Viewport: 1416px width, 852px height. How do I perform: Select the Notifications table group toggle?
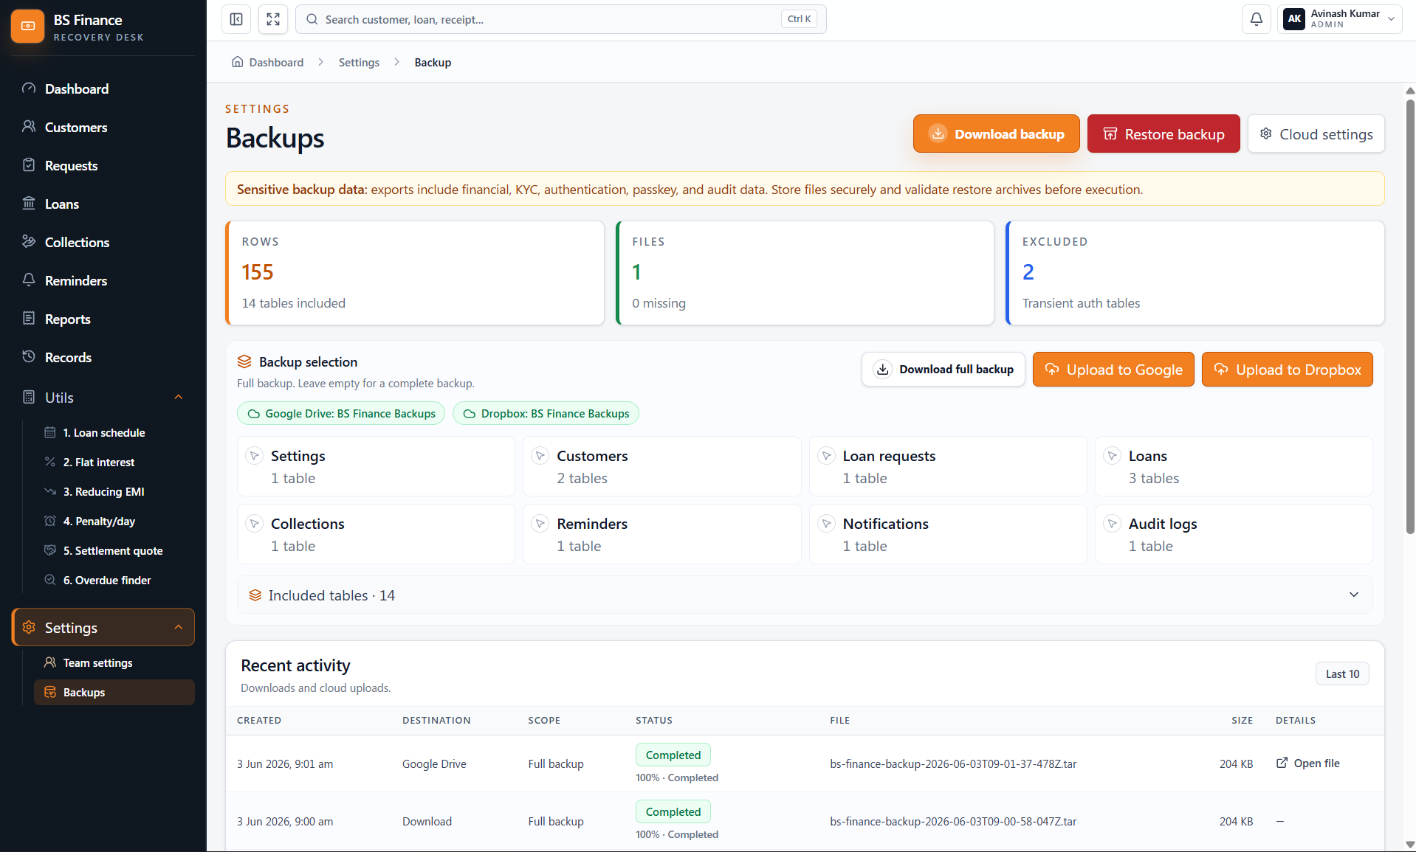(826, 524)
